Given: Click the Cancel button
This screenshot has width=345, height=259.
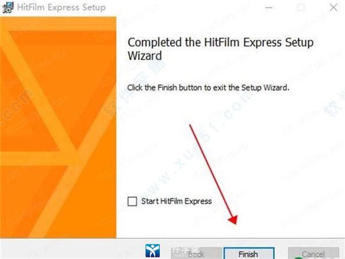Looking at the screenshot, I should [313, 253].
